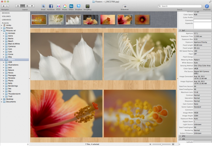Screen dimensions: 212x146
Task: Expand the IPTC section
Action: coord(180,136)
